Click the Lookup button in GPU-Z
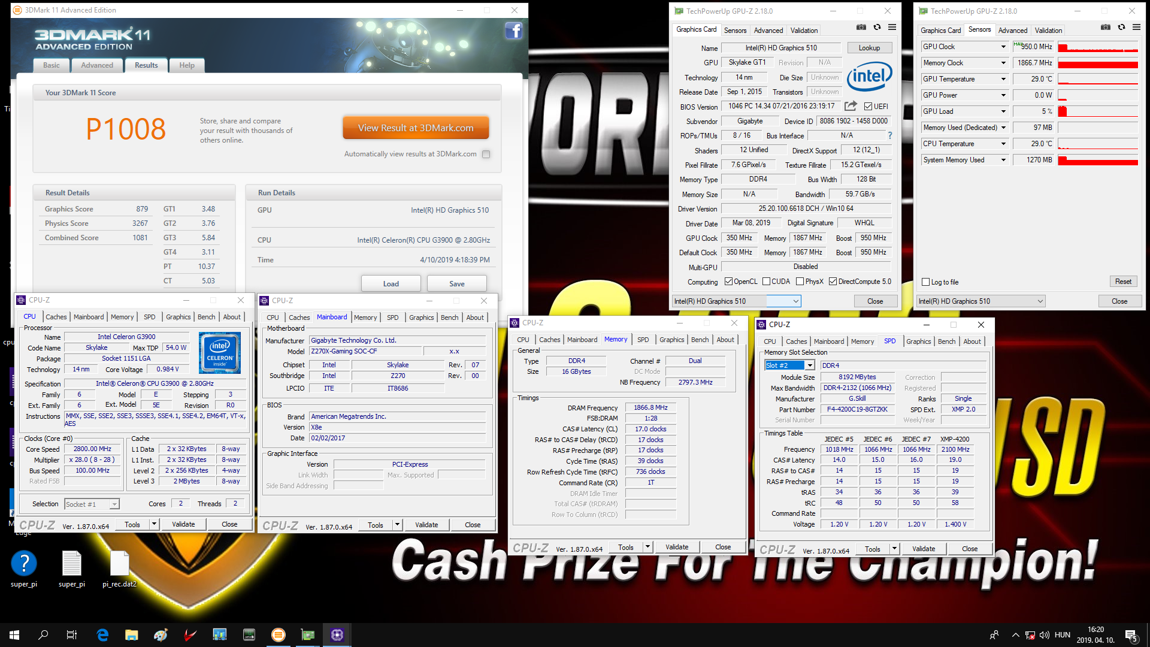Viewport: 1150px width, 647px height. pyautogui.click(x=869, y=48)
